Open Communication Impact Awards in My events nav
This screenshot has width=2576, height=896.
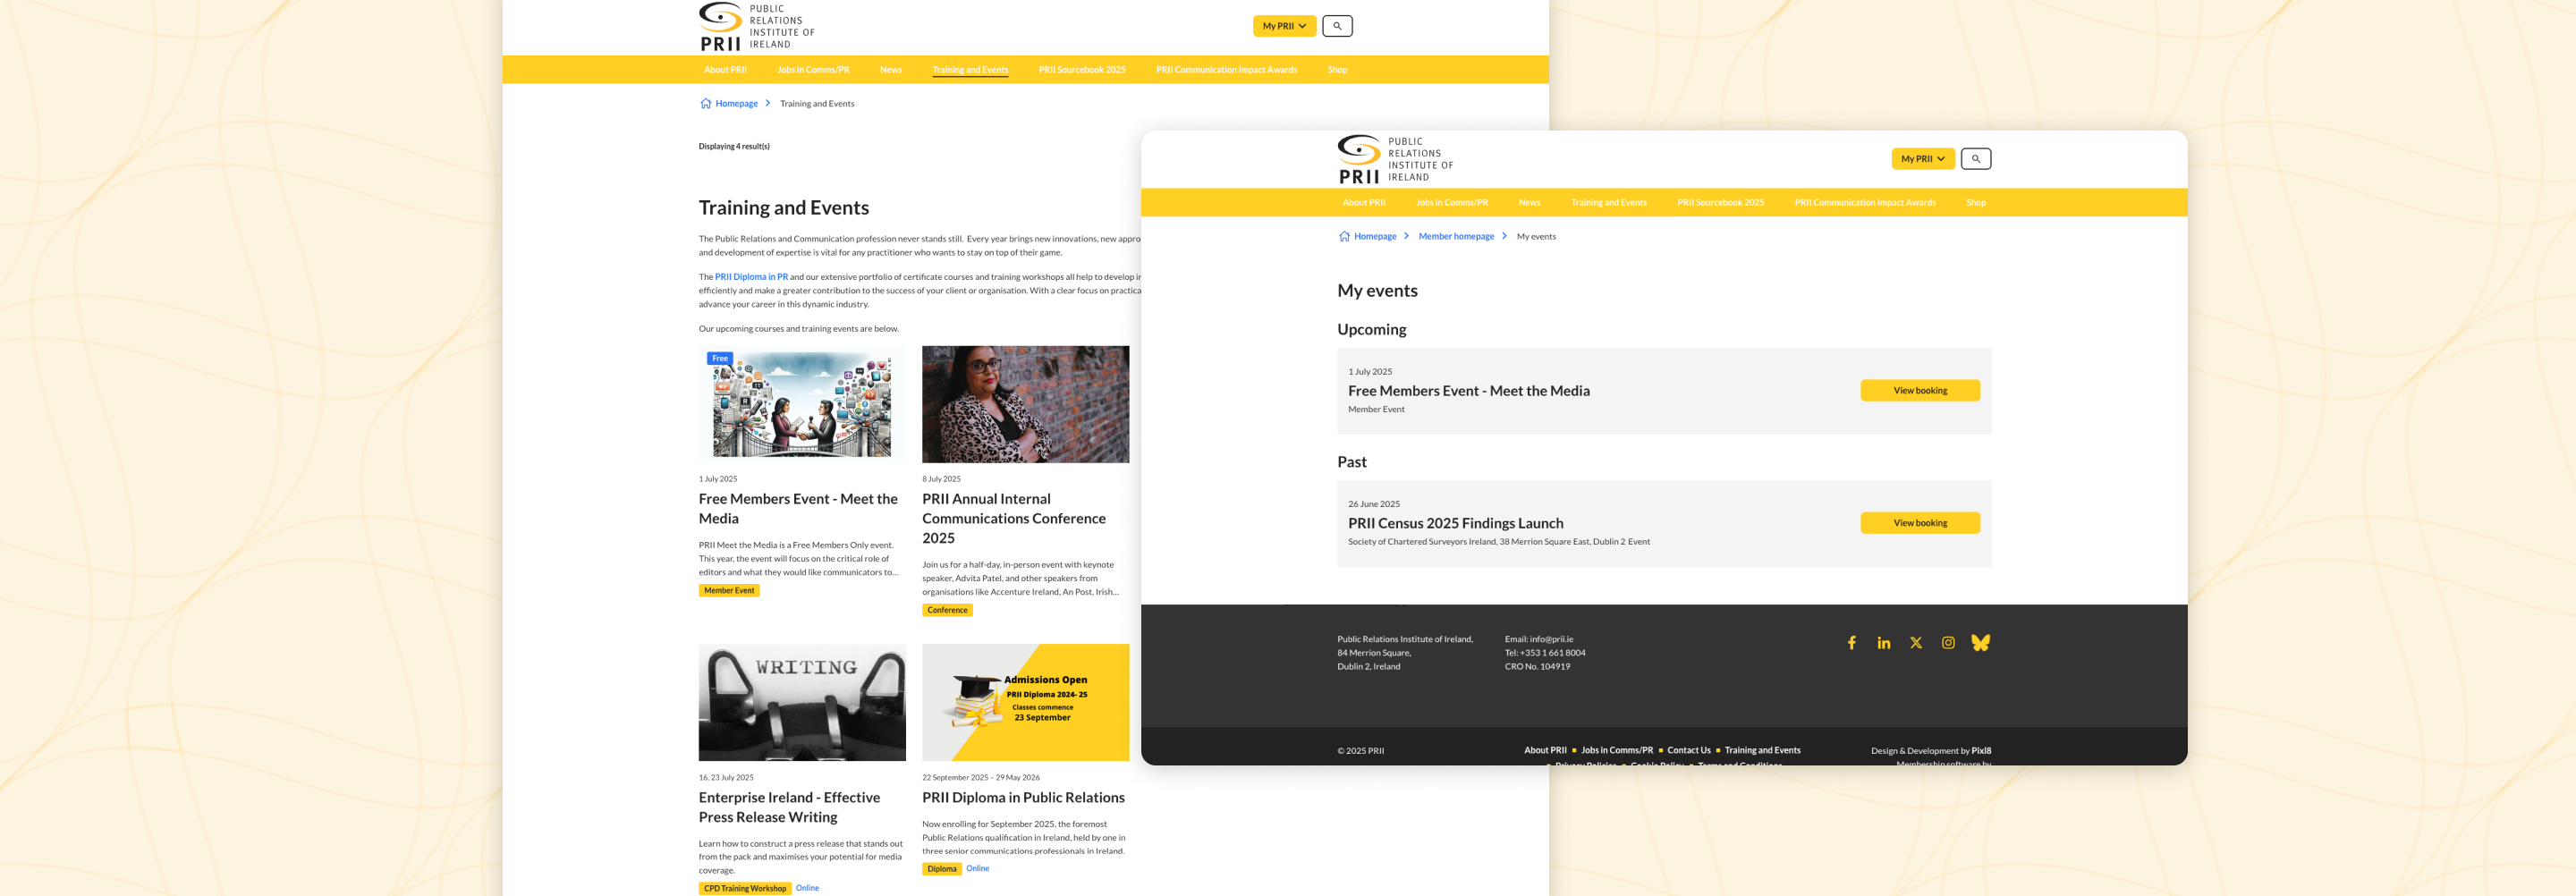pyautogui.click(x=1865, y=203)
